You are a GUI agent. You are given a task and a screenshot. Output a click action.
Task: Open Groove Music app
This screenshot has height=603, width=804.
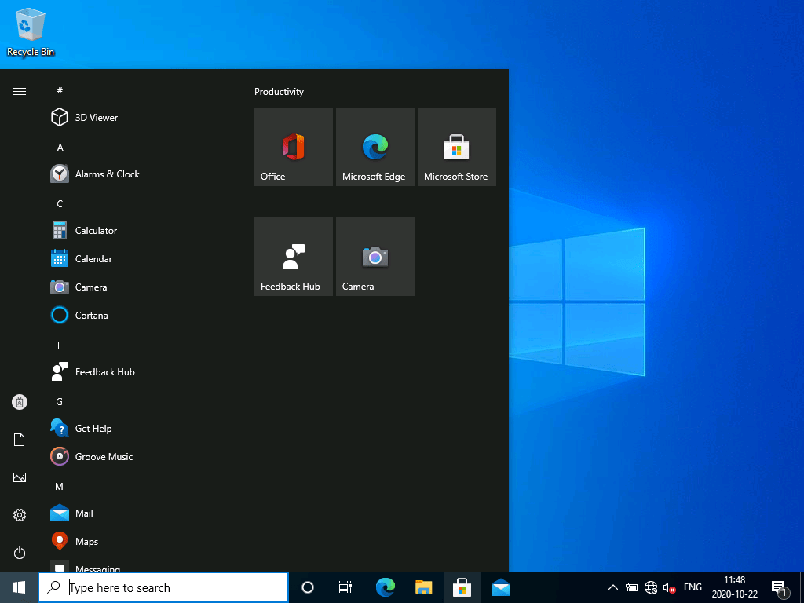(103, 457)
